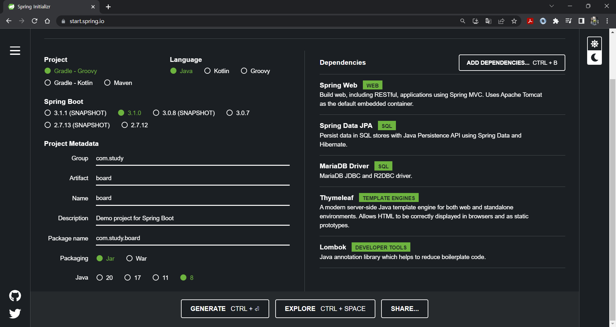Click the Lombok dependency entry
The height and width of the screenshot is (327, 616).
tap(442, 252)
